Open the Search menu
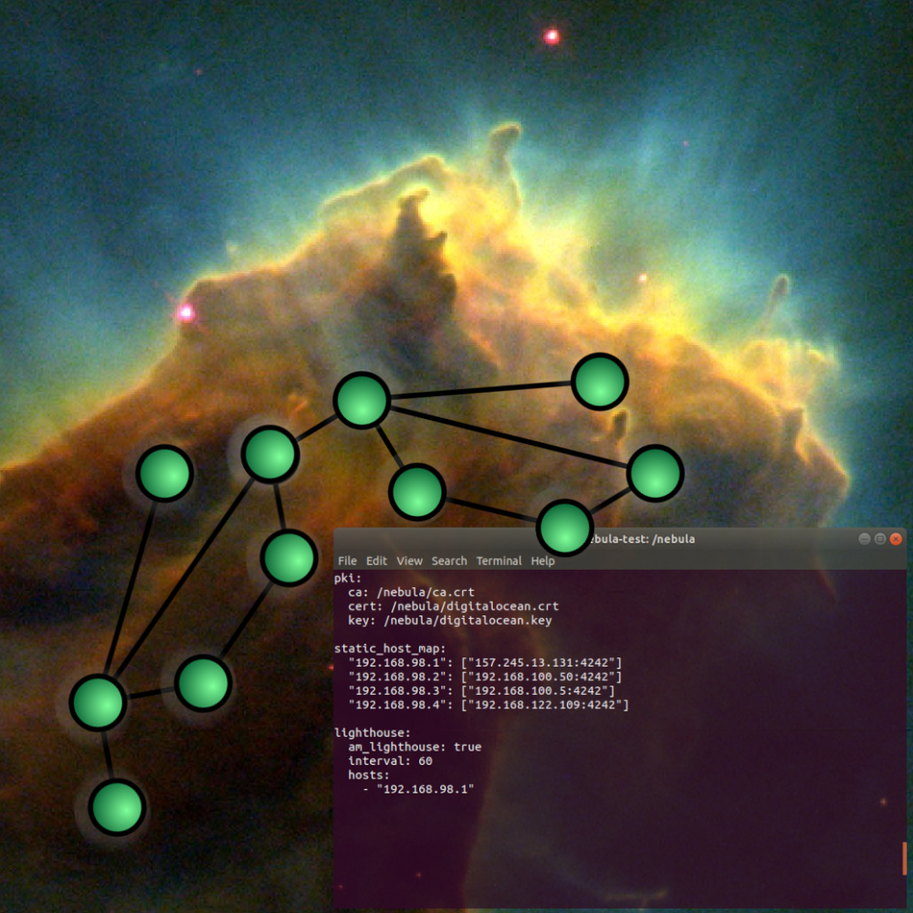 tap(449, 561)
